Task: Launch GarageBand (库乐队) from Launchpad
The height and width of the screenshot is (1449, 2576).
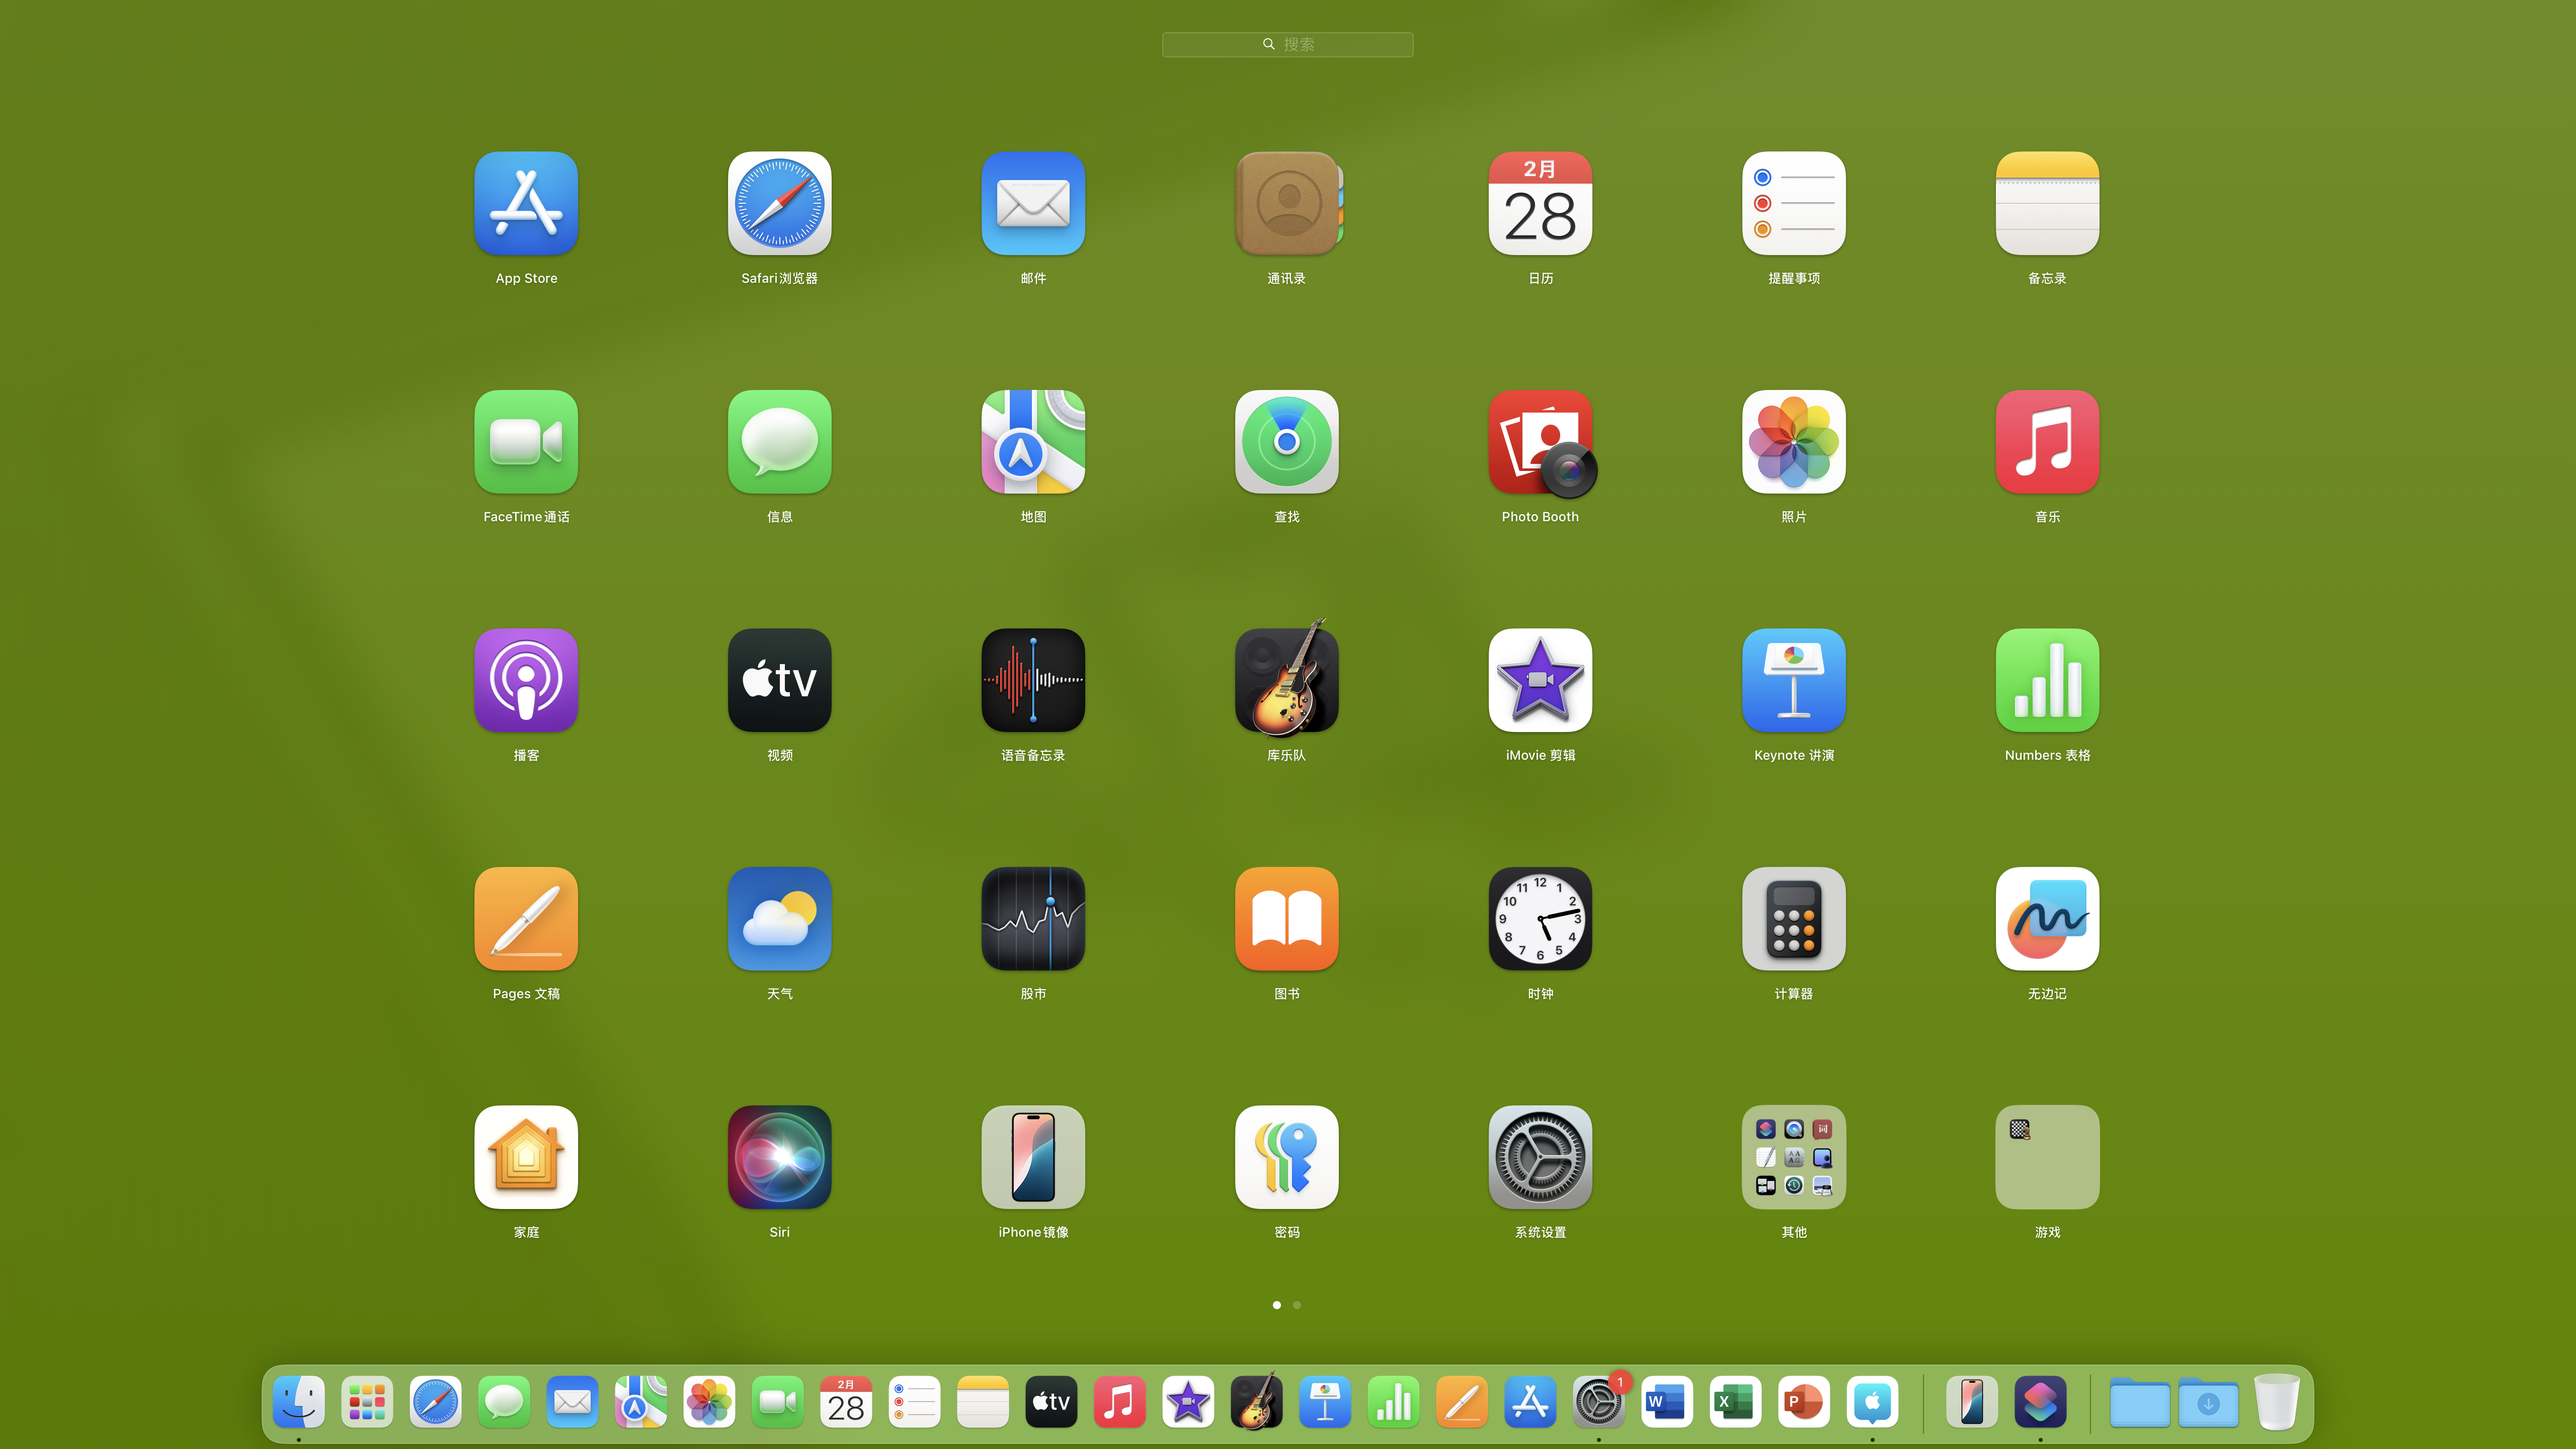Action: [1286, 680]
